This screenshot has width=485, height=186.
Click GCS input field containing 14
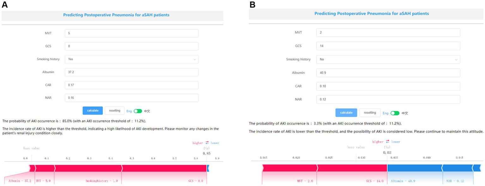click(x=388, y=46)
